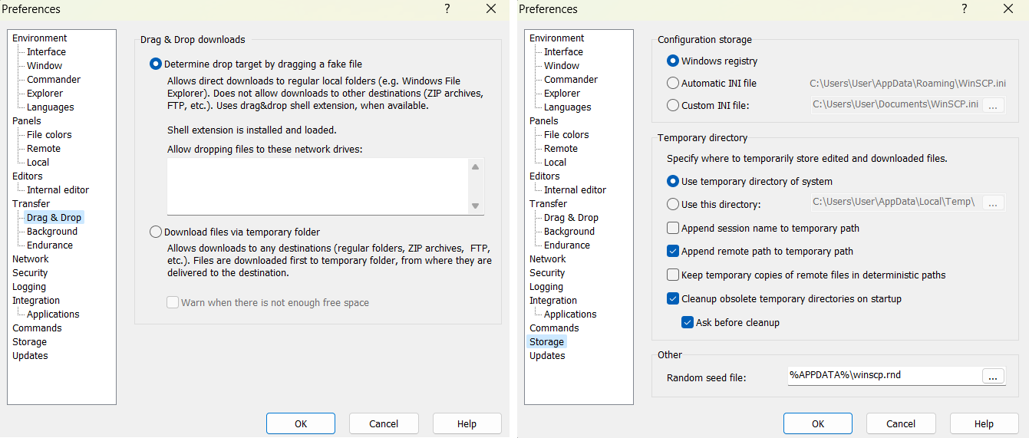Image resolution: width=1029 pixels, height=438 pixels.
Task: Click the question mark icon in left Preferences title bar
Action: (447, 9)
